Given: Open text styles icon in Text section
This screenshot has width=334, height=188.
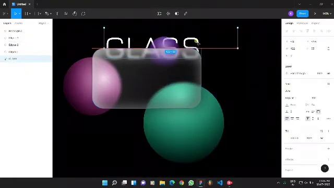Looking at the screenshot, I should pos(328,84).
